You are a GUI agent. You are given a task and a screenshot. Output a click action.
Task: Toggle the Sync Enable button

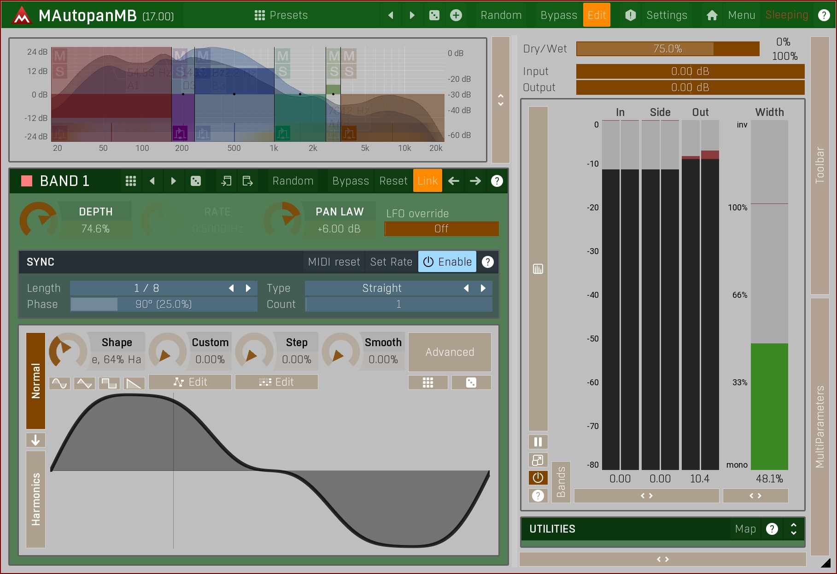coord(447,262)
